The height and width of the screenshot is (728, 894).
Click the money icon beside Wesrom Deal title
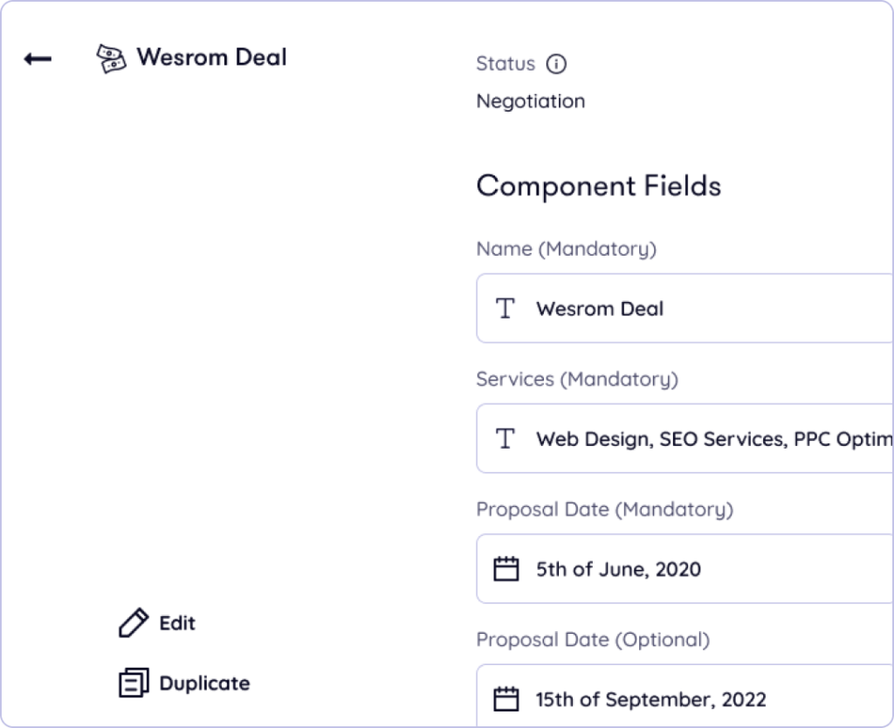click(110, 58)
